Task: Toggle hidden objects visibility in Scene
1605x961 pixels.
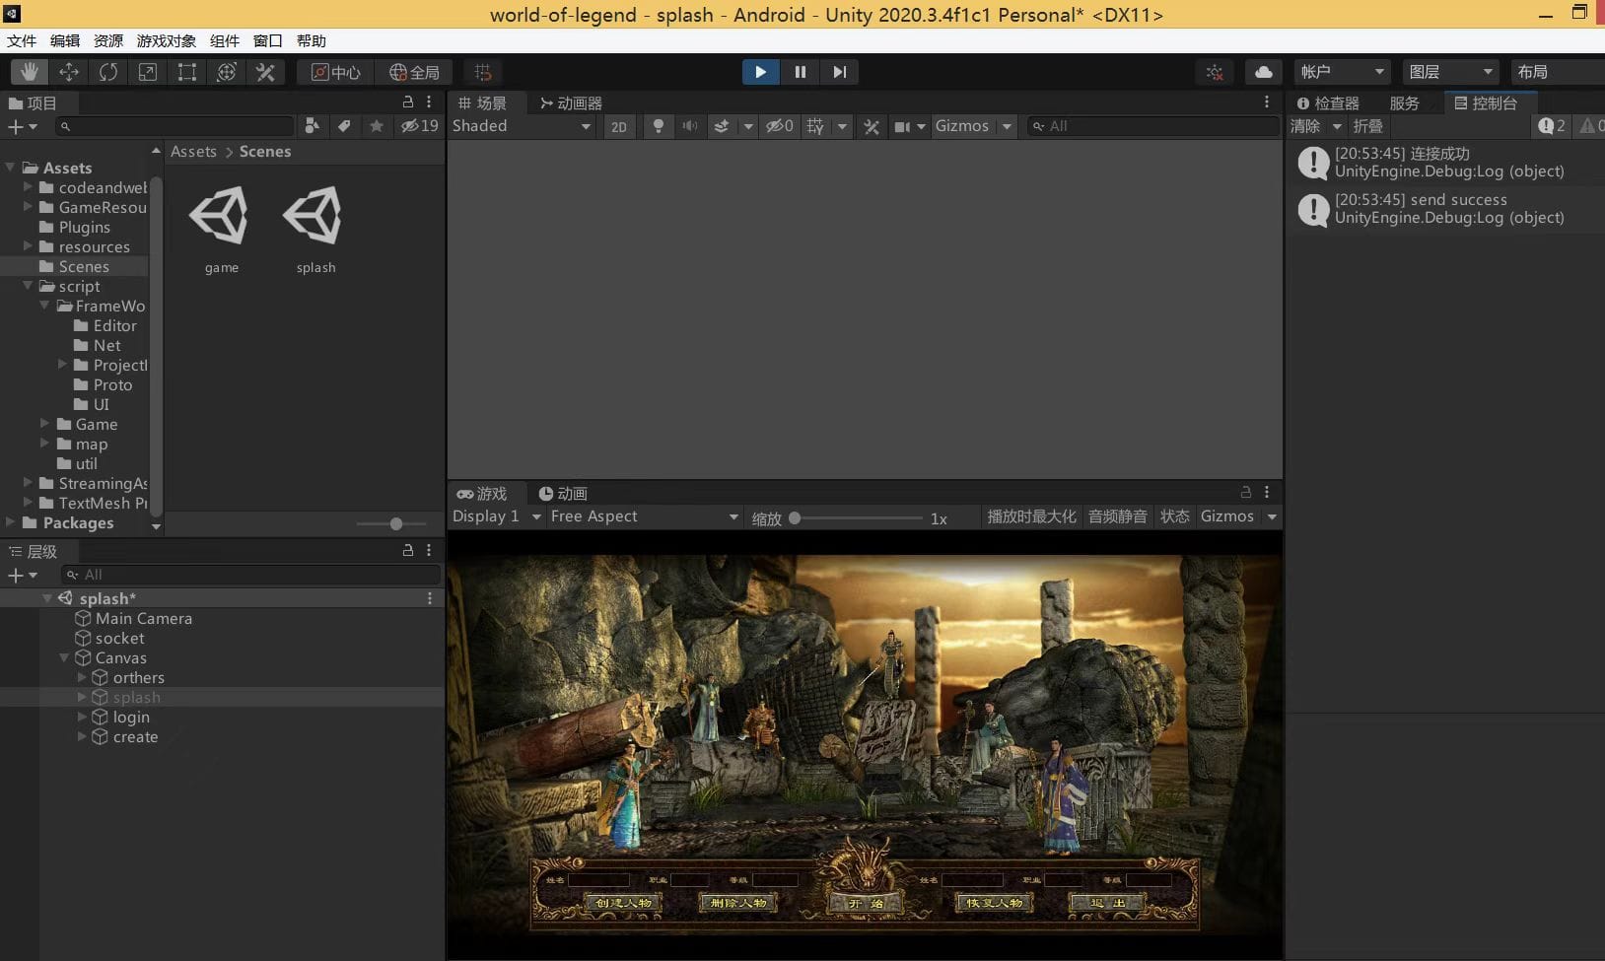Action: [779, 126]
